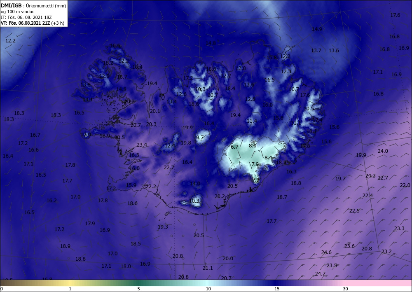Viewport: 412px width, 292px height.
Task: Click the 20.3 value on the map
Action: point(151,124)
